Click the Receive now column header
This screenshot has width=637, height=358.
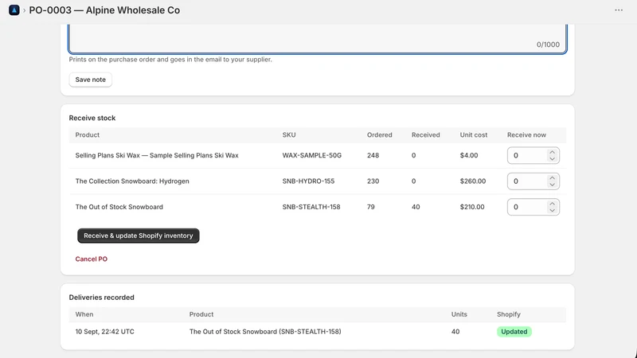click(x=526, y=134)
